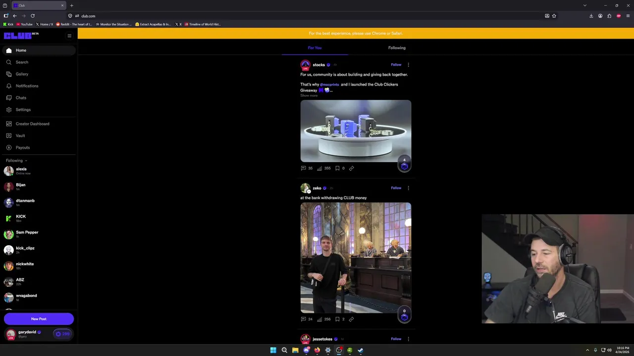
Task: Open comments on the stocks post
Action: tap(303, 168)
